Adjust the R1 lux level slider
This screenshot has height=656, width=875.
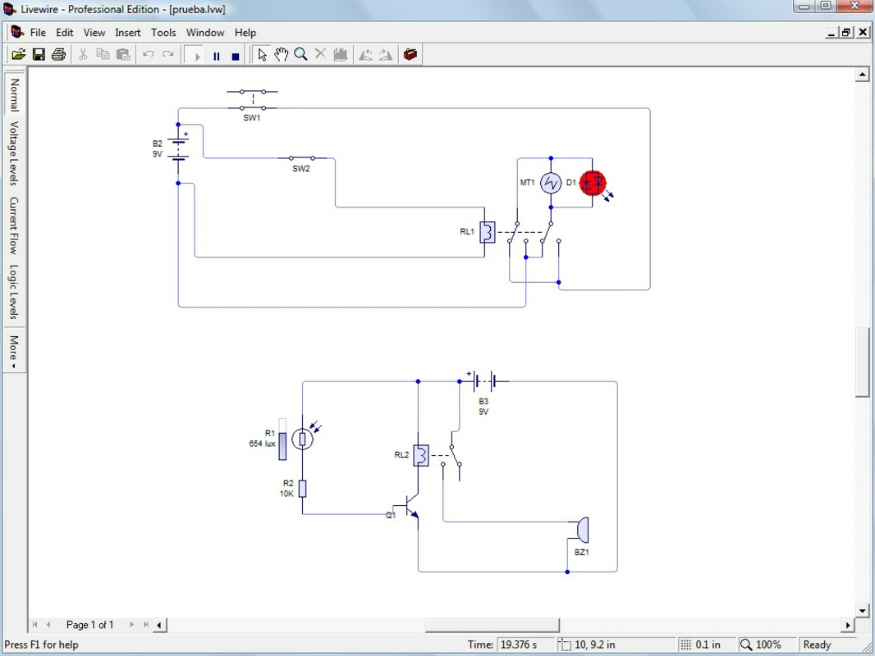click(282, 440)
